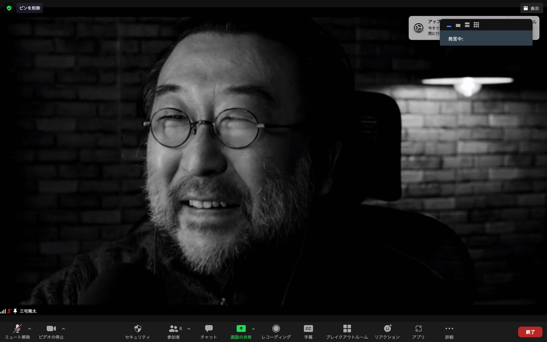Click the System Preferences update notification icon
The width and height of the screenshot is (547, 342).
pyautogui.click(x=418, y=28)
